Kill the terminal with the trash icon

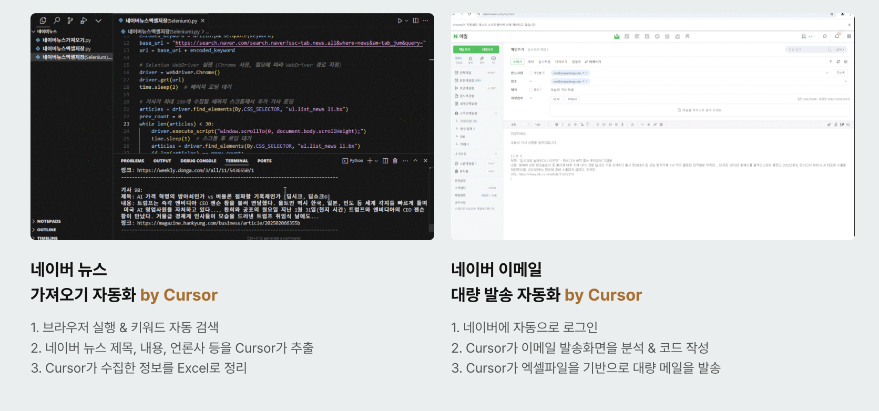point(395,161)
